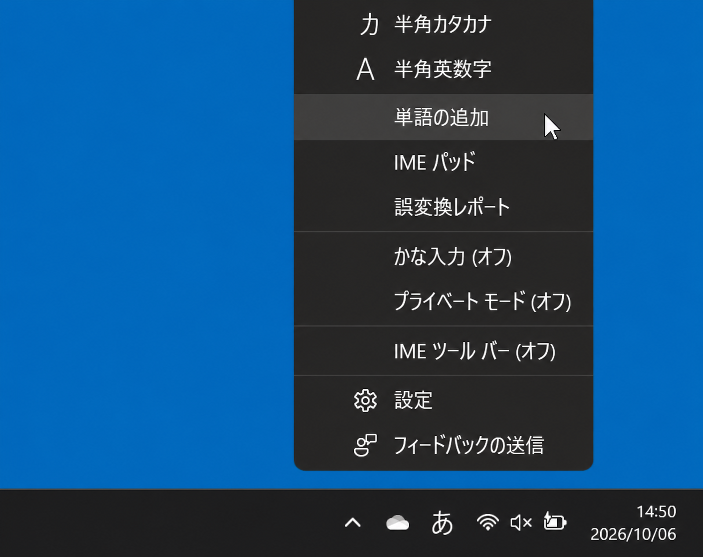Click the あ IME indicator in taskbar
This screenshot has height=557, width=703.
pos(442,523)
